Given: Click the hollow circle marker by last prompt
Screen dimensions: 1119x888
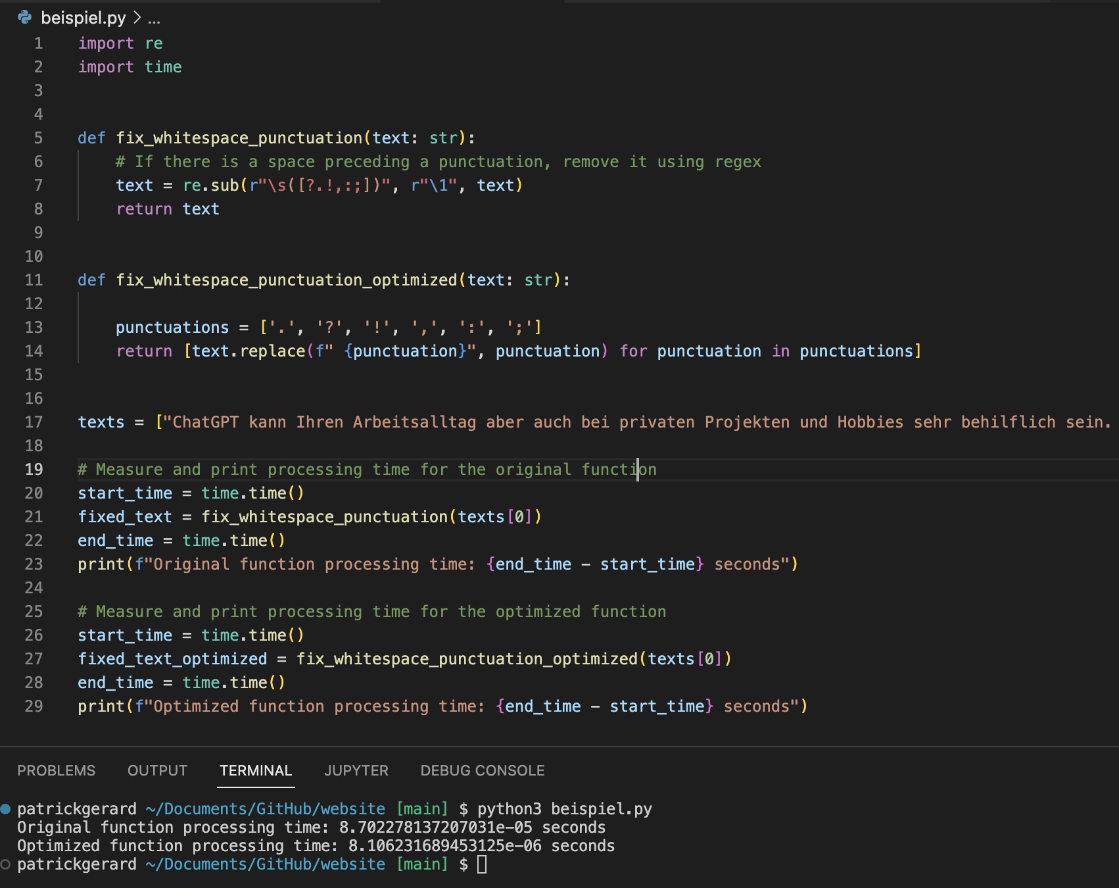Looking at the screenshot, I should (x=6, y=864).
